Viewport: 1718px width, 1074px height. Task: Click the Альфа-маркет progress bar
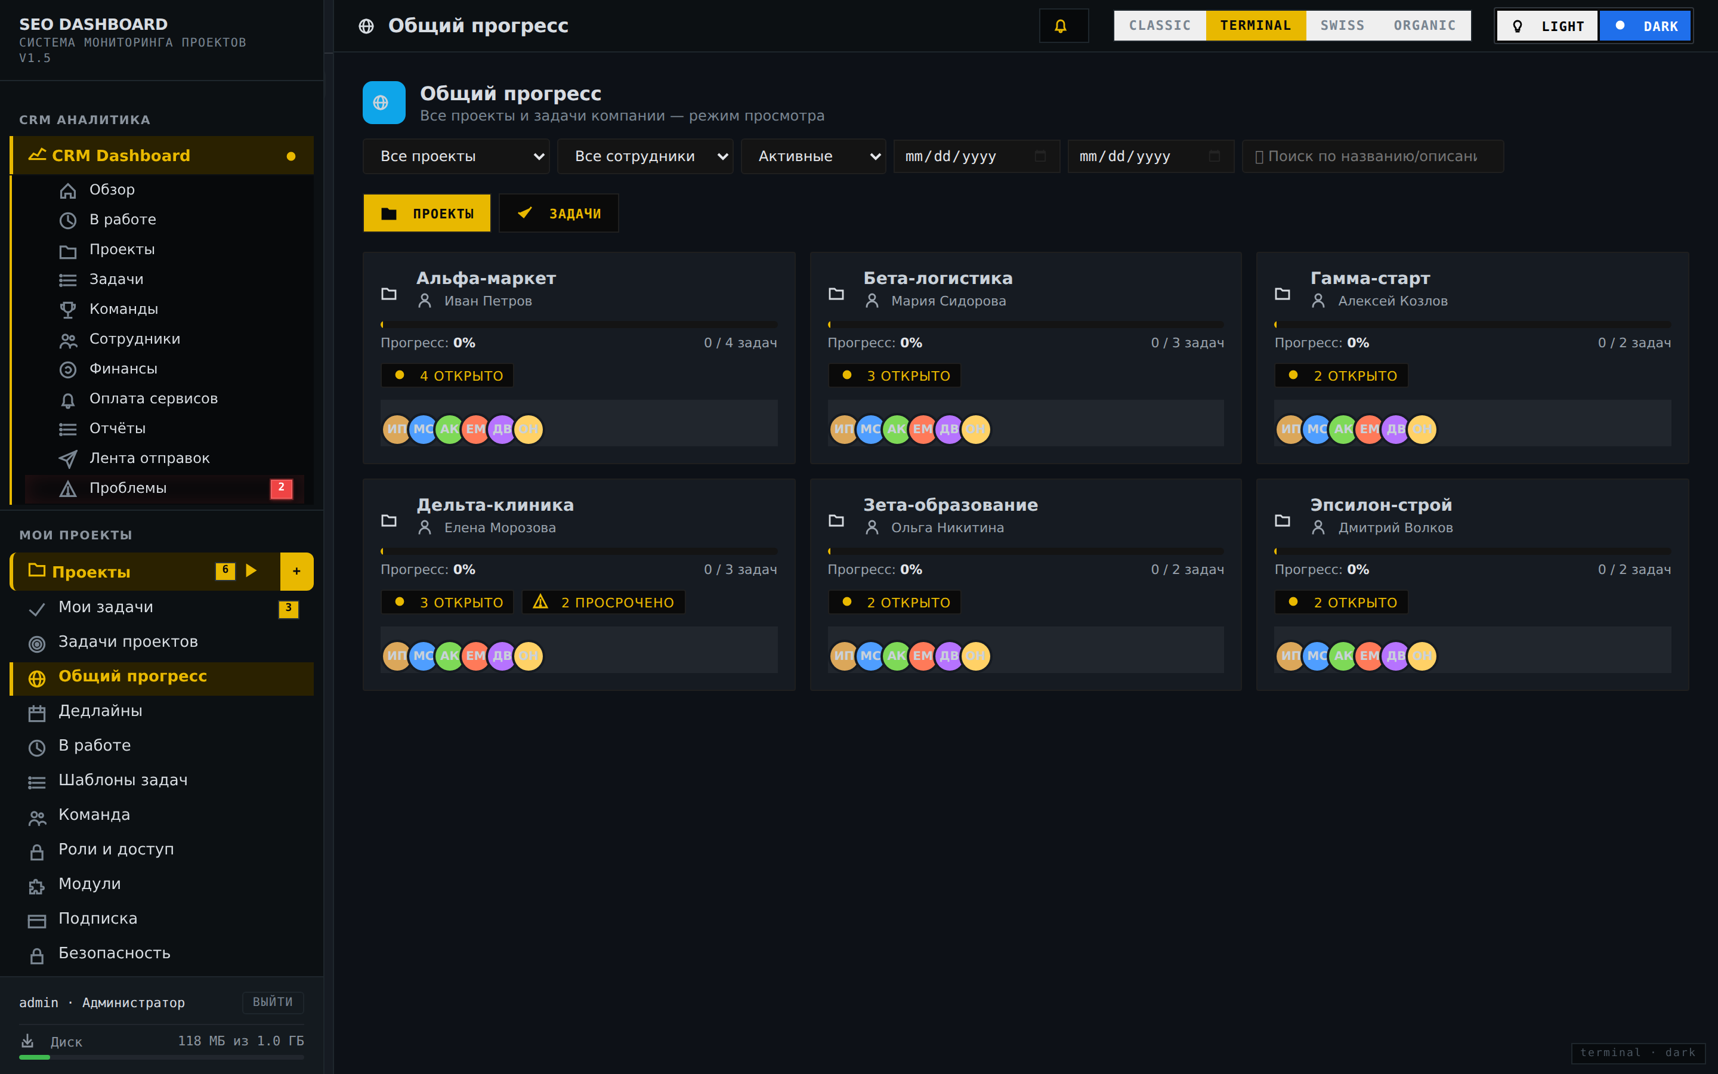(579, 325)
